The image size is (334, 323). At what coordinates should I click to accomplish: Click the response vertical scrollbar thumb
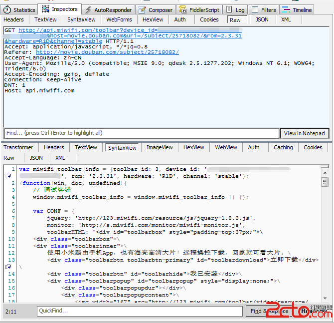tap(325, 182)
